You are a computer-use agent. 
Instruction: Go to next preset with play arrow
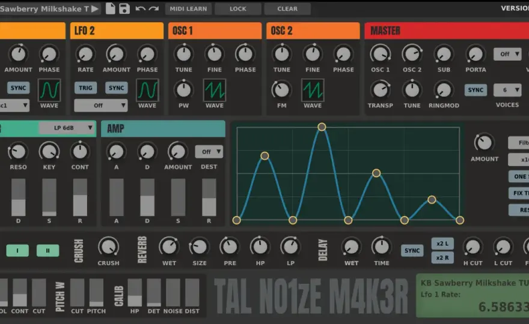(x=95, y=9)
